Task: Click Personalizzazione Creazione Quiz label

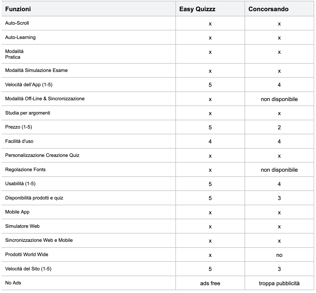Action: tap(42, 155)
